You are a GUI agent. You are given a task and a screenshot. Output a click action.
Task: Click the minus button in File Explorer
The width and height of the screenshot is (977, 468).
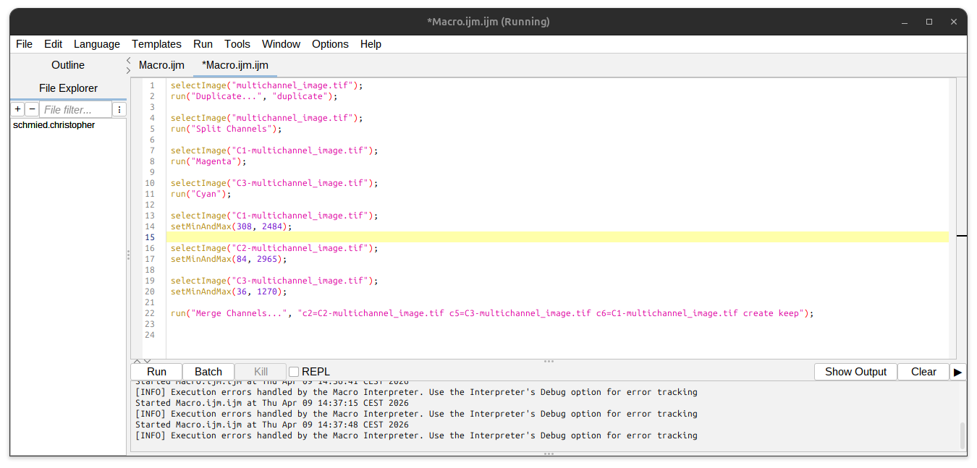32,109
